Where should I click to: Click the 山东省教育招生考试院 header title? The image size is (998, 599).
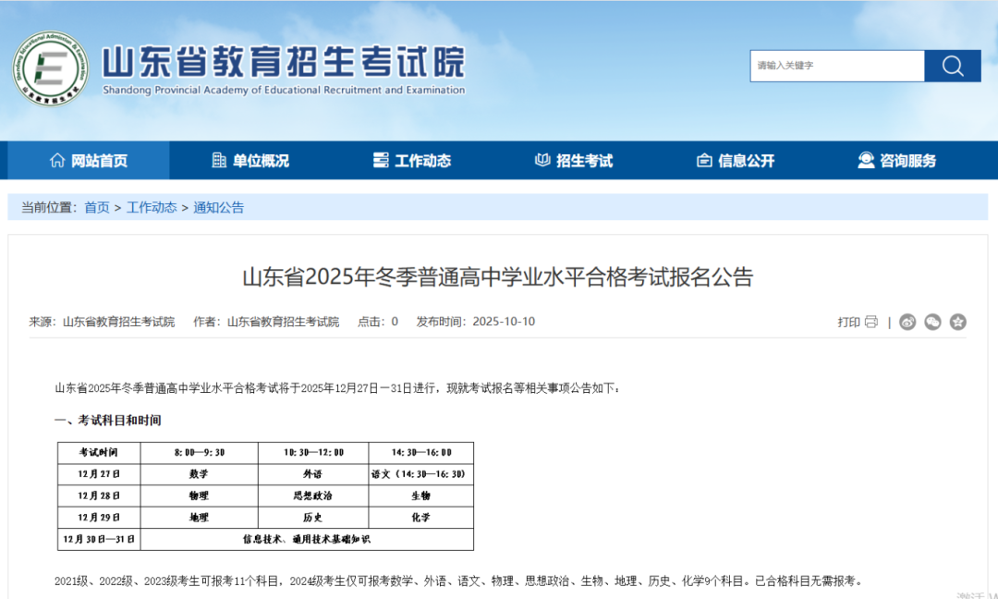(283, 63)
